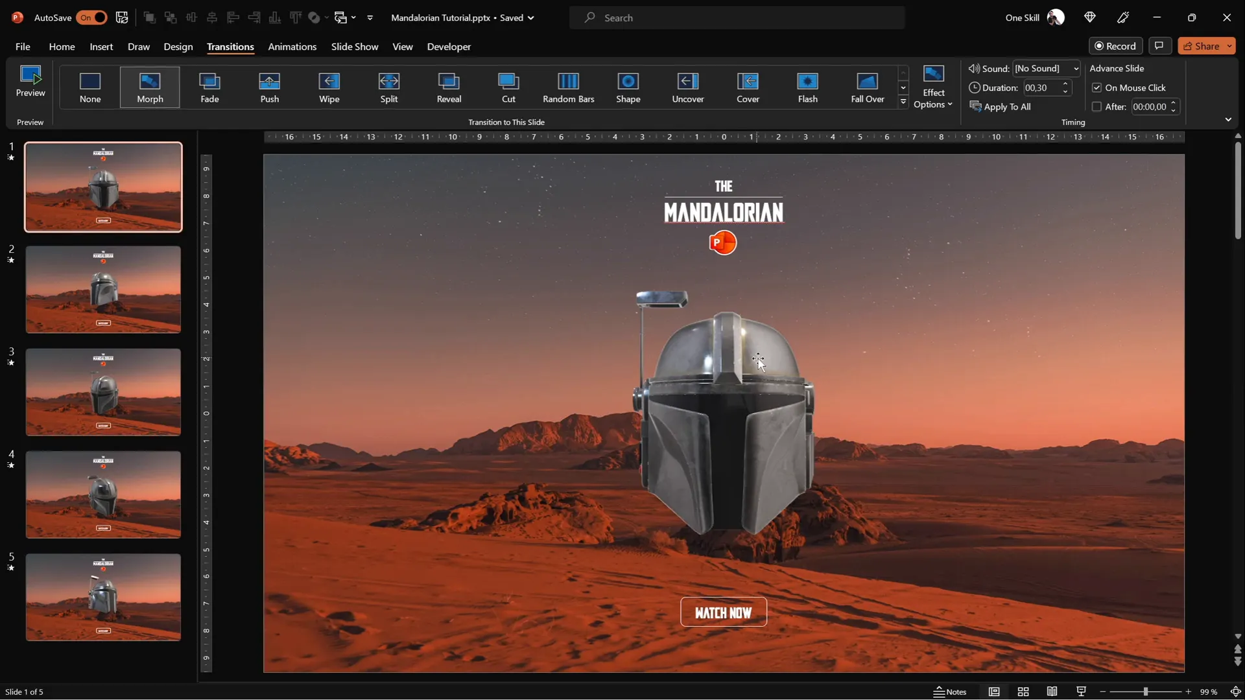Switch to the Slide Show tab
1245x700 pixels.
pos(355,47)
